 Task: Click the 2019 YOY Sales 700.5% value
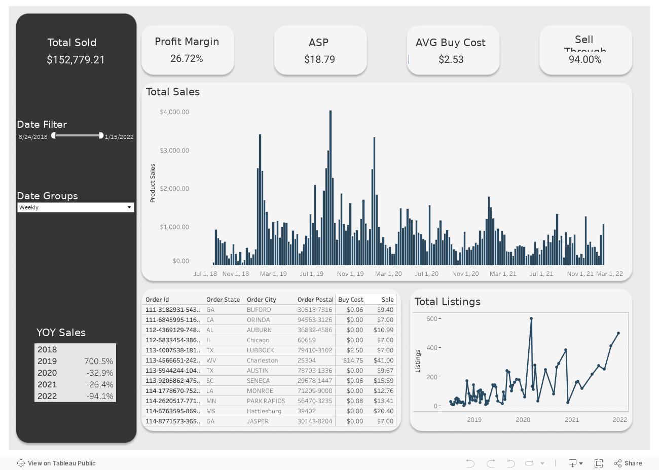tap(99, 361)
